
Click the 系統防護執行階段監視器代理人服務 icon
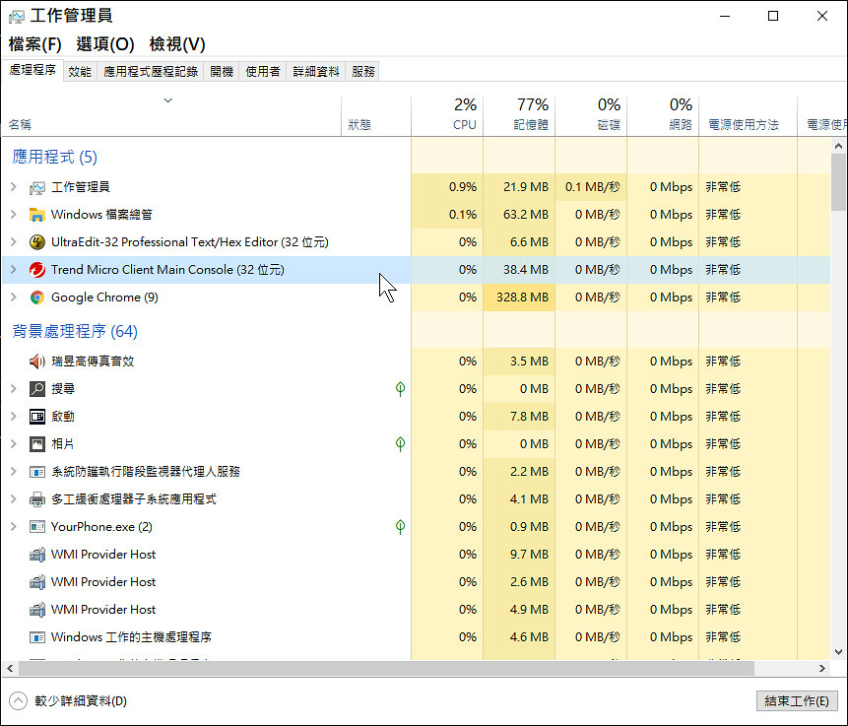point(36,472)
